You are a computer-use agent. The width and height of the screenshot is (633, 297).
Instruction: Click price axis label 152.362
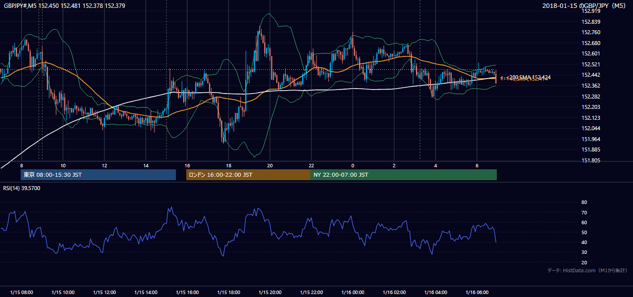590,86
